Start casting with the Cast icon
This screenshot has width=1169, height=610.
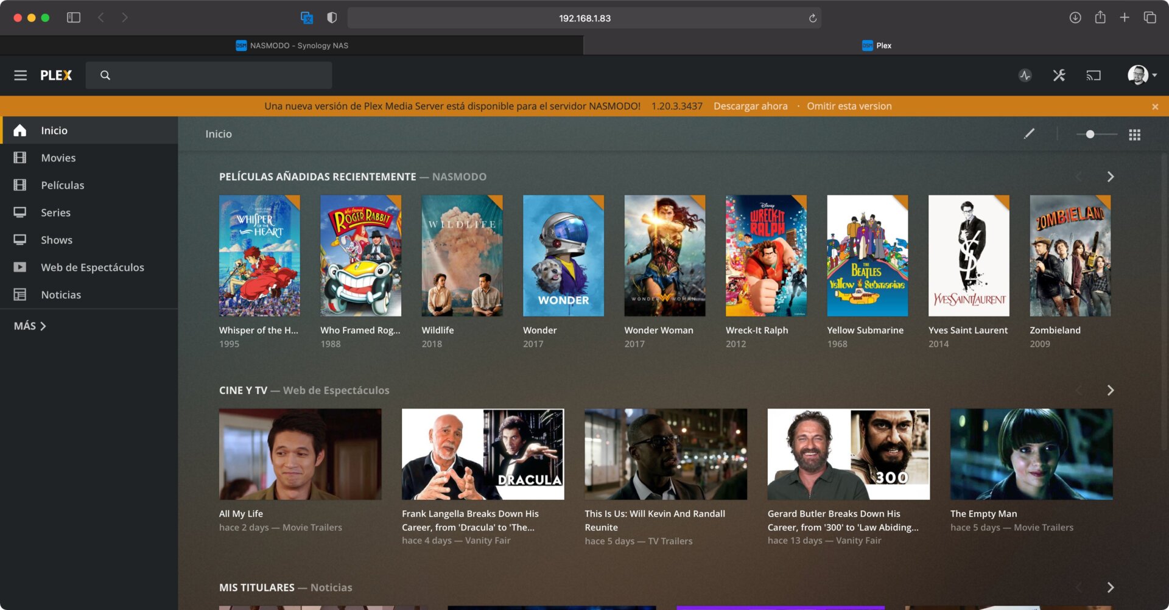coord(1094,75)
